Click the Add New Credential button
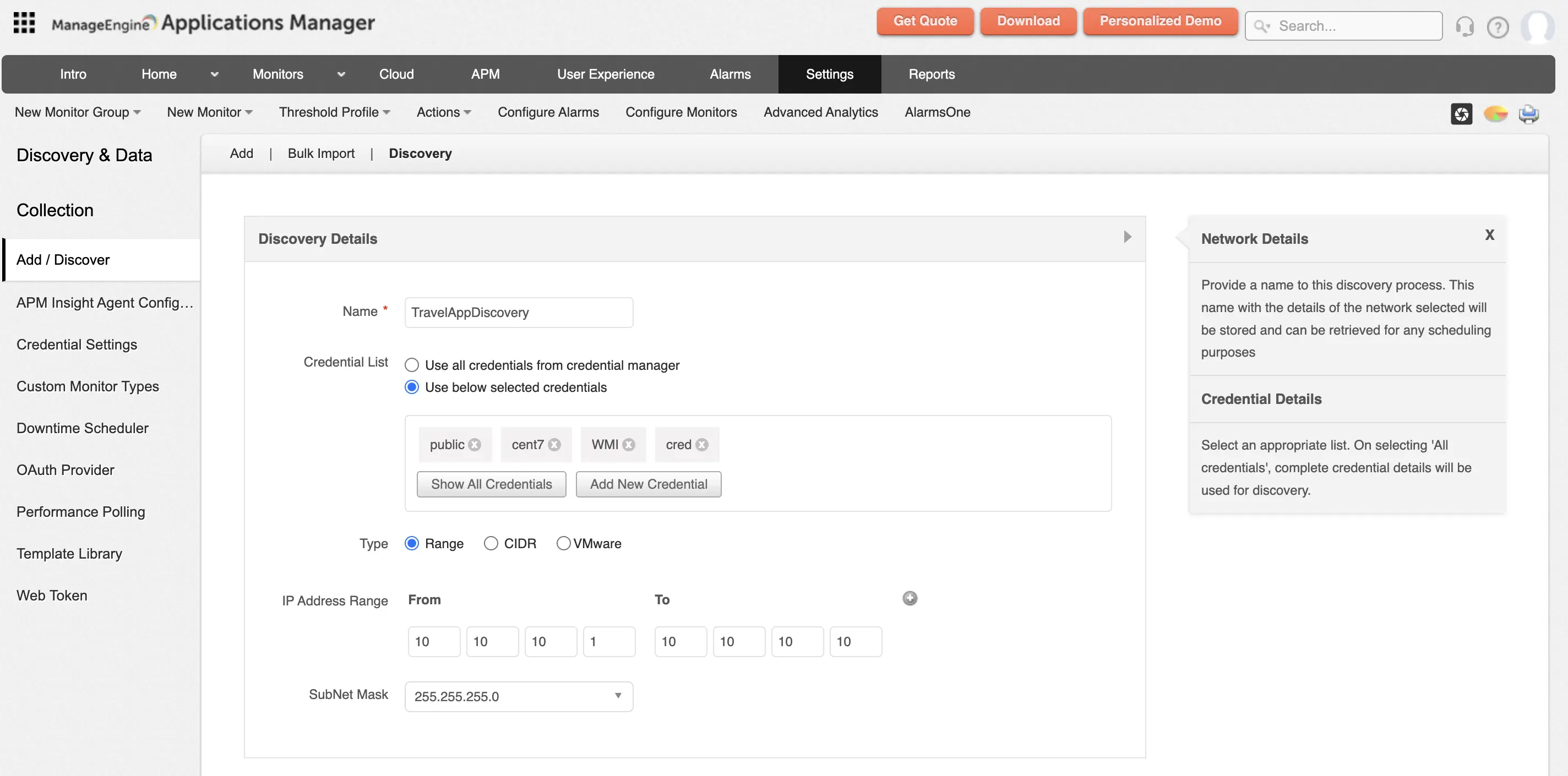1568x776 pixels. (x=648, y=484)
